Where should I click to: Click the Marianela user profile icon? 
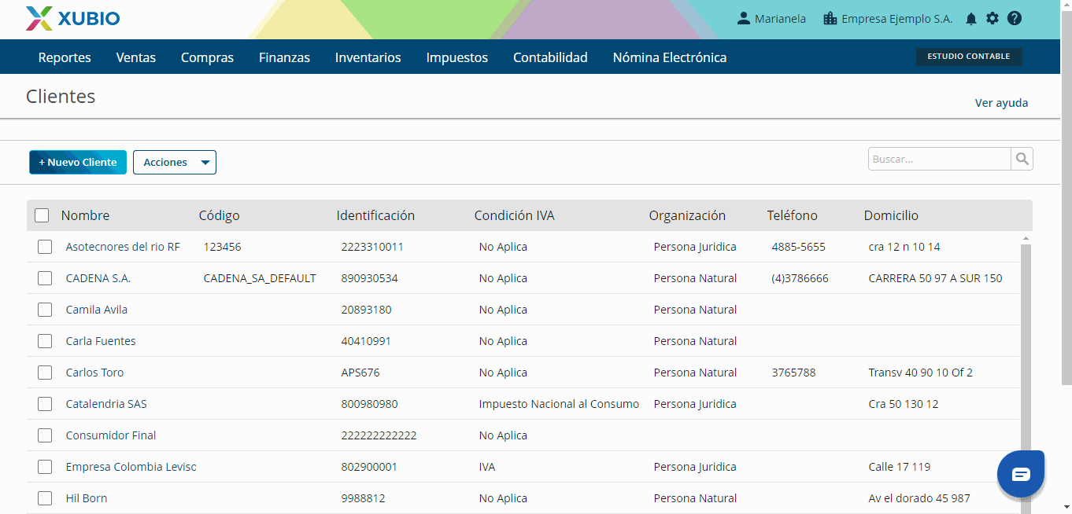[x=743, y=18]
